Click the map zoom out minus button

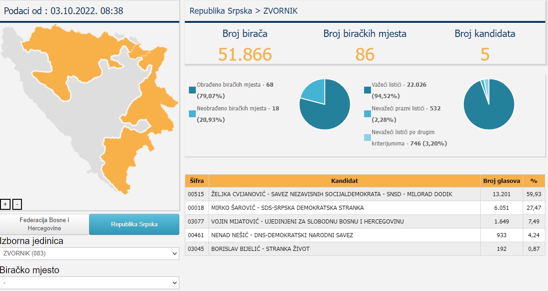click(17, 204)
